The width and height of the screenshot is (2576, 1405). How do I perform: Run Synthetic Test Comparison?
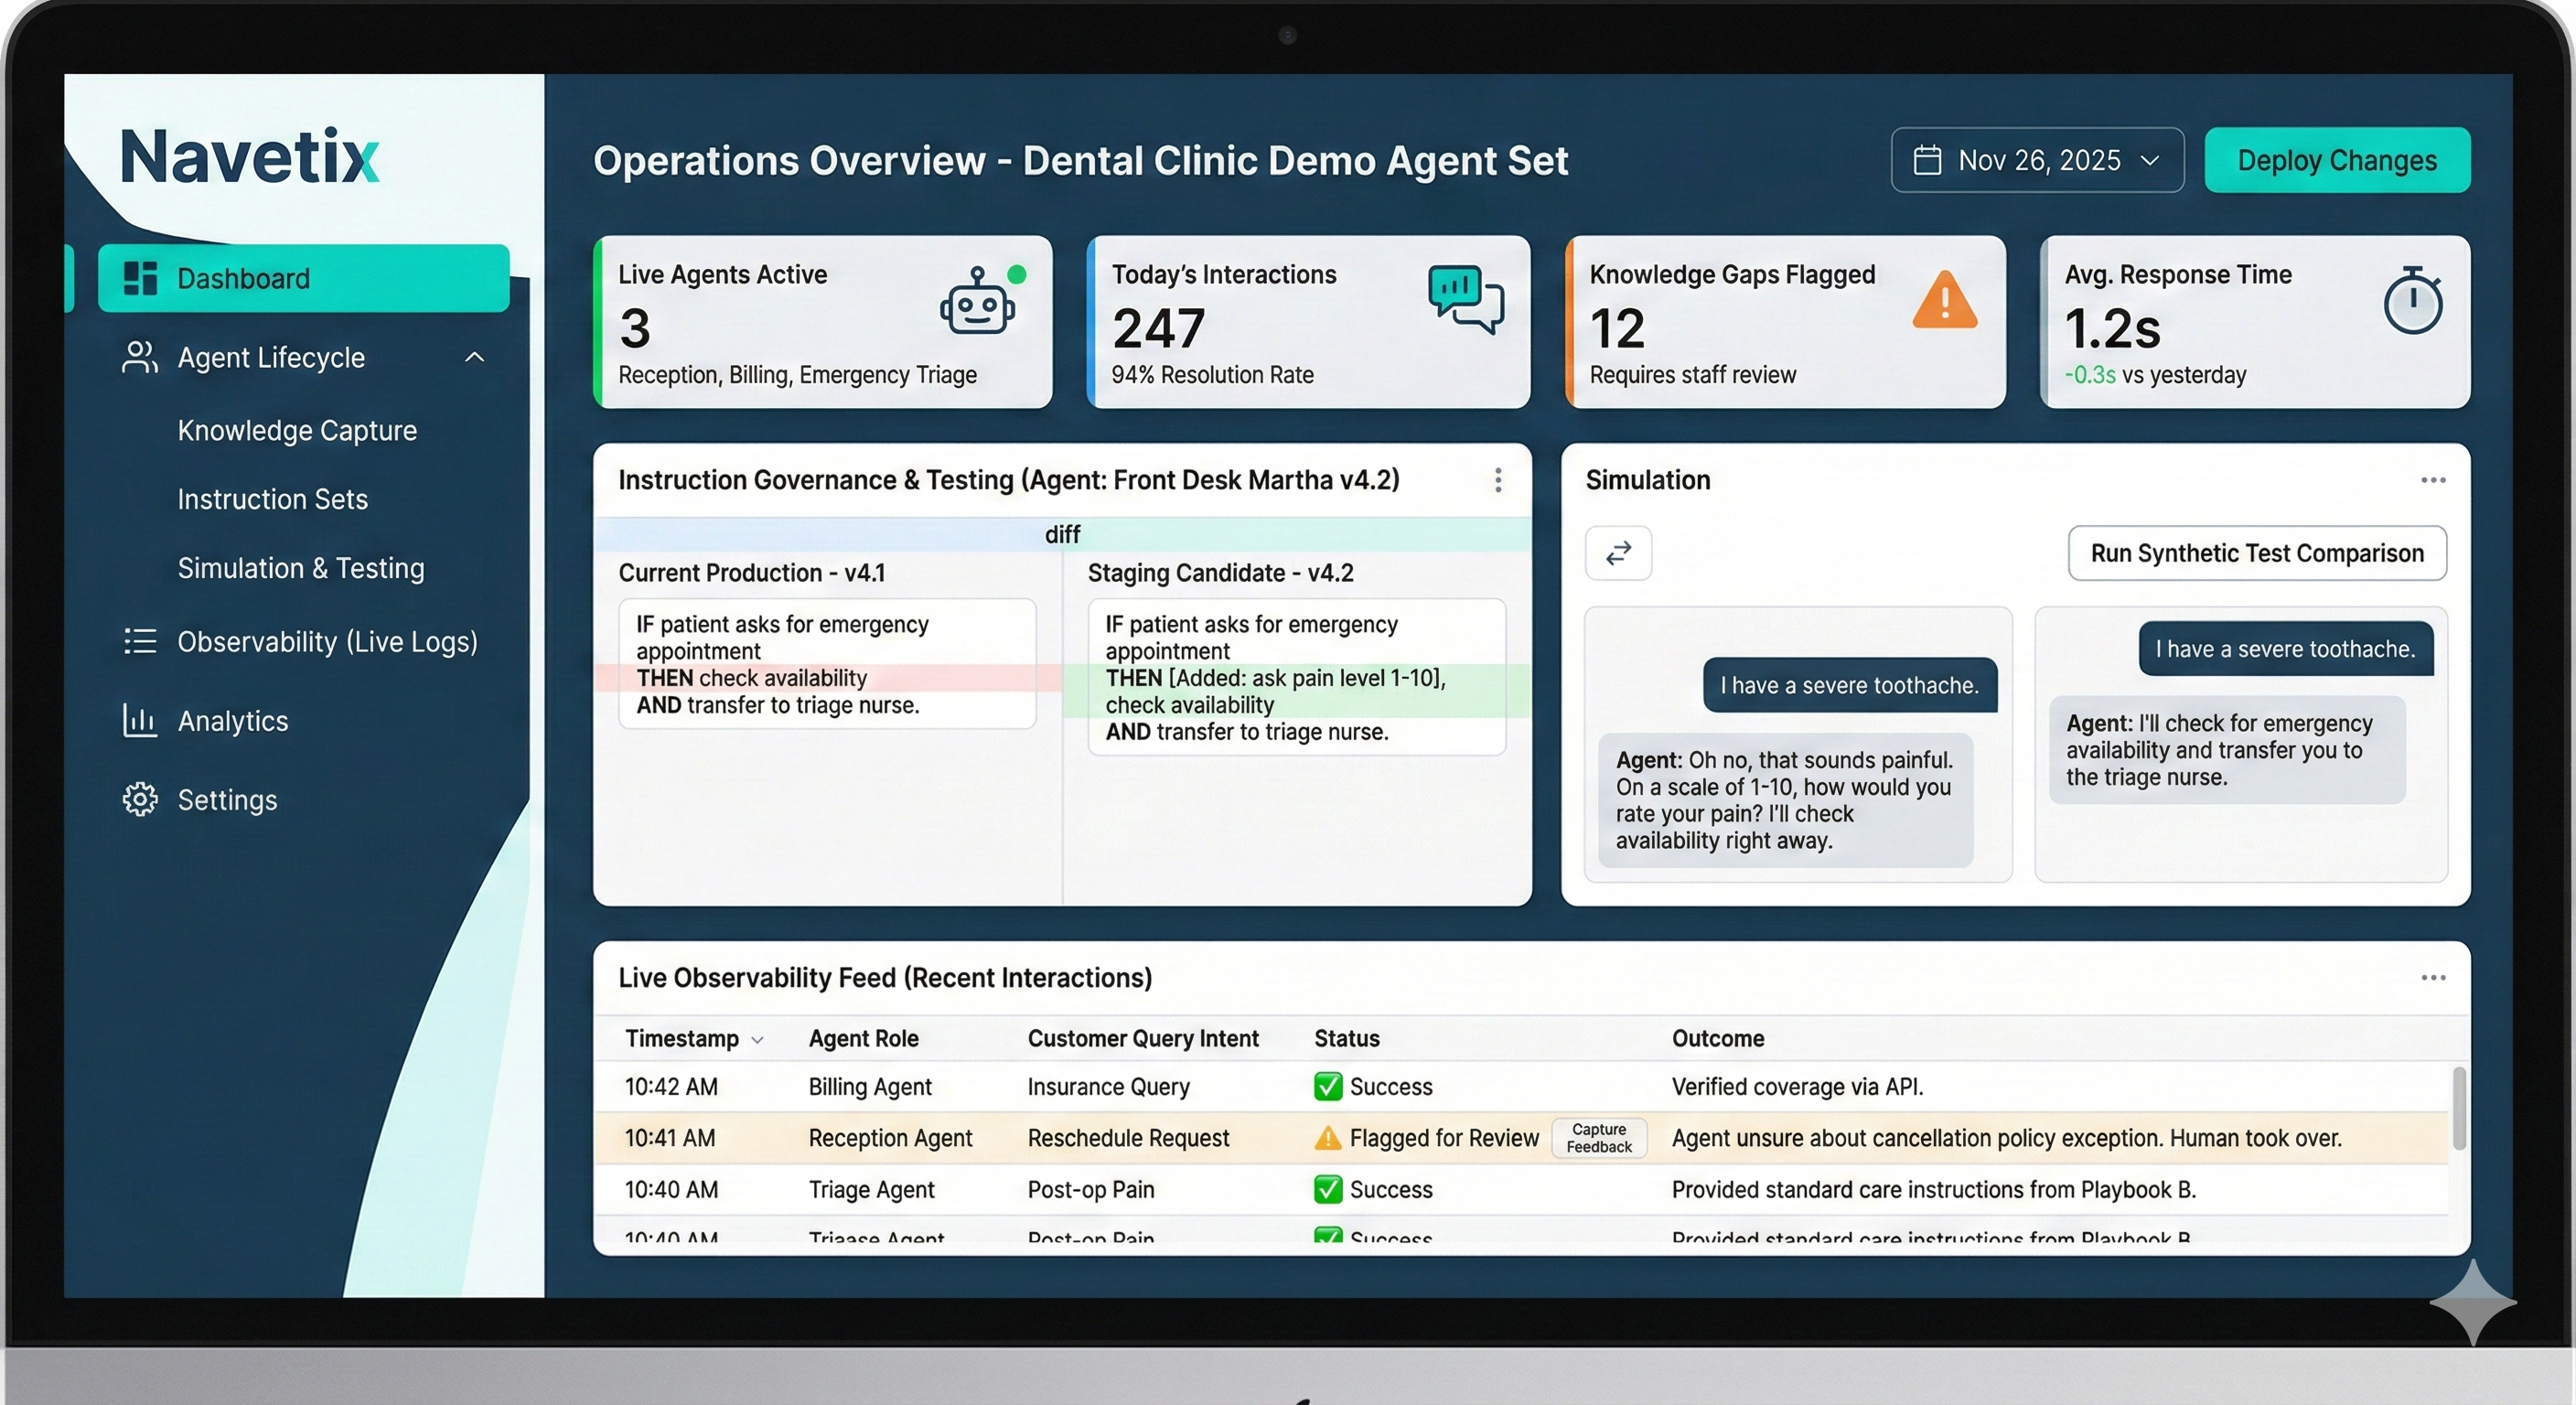2257,553
